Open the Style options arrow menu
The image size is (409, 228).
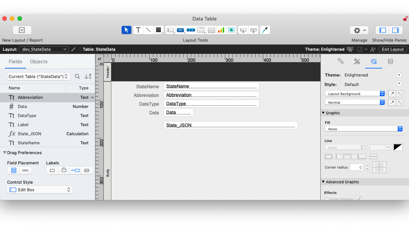399,83
